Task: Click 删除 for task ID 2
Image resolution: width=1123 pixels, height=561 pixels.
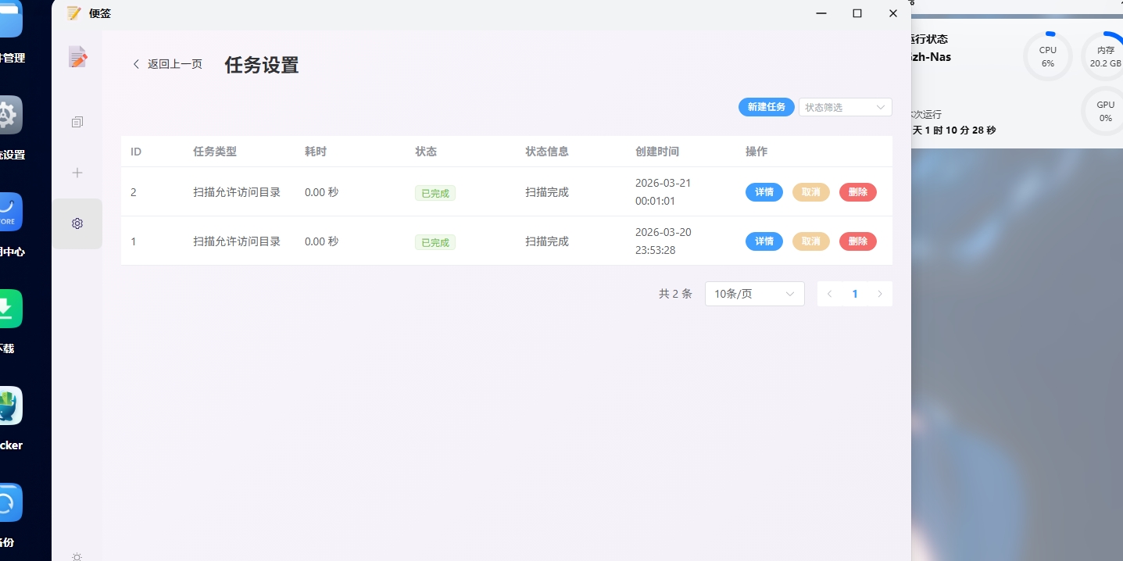Action: pos(857,192)
